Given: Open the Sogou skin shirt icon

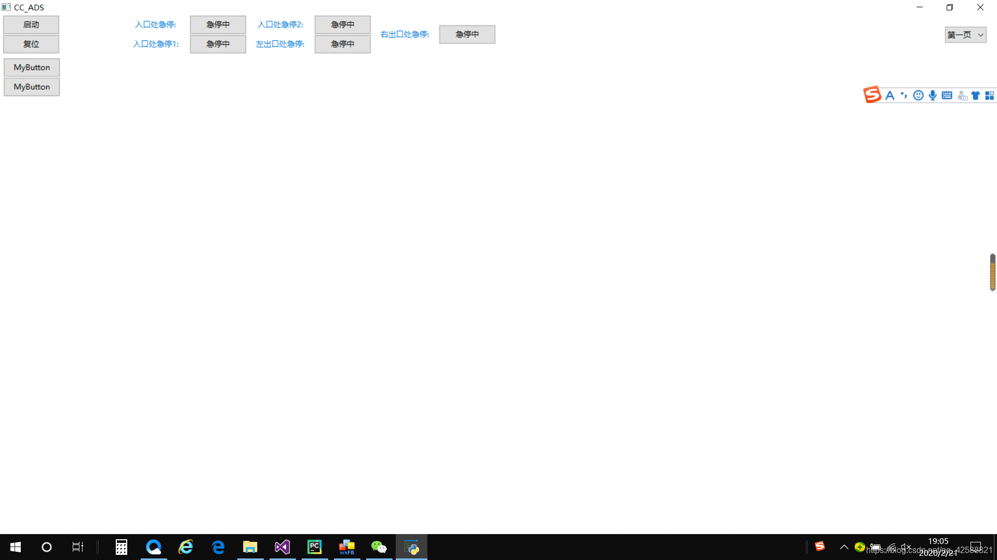Looking at the screenshot, I should pyautogui.click(x=975, y=95).
